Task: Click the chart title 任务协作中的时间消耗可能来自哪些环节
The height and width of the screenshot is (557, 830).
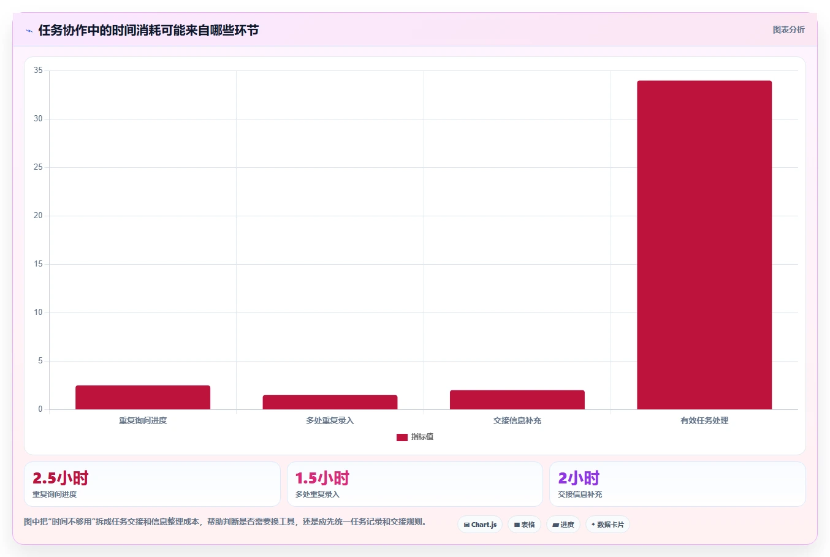Action: [x=148, y=30]
